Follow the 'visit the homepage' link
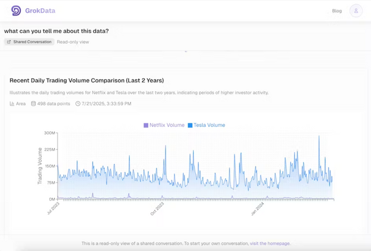This screenshot has width=371, height=251. 270,243
